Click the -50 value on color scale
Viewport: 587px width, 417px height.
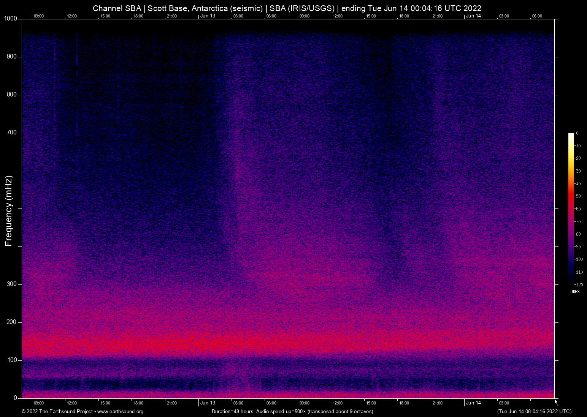[577, 196]
